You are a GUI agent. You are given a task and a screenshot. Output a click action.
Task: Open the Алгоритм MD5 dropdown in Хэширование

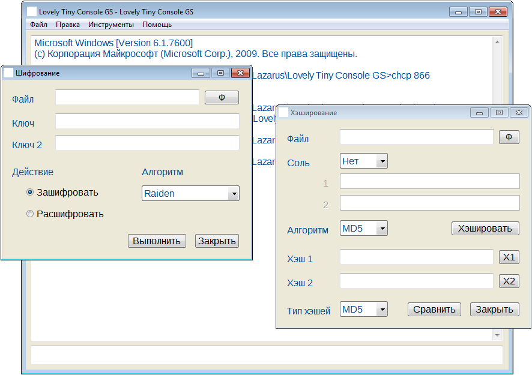382,228
